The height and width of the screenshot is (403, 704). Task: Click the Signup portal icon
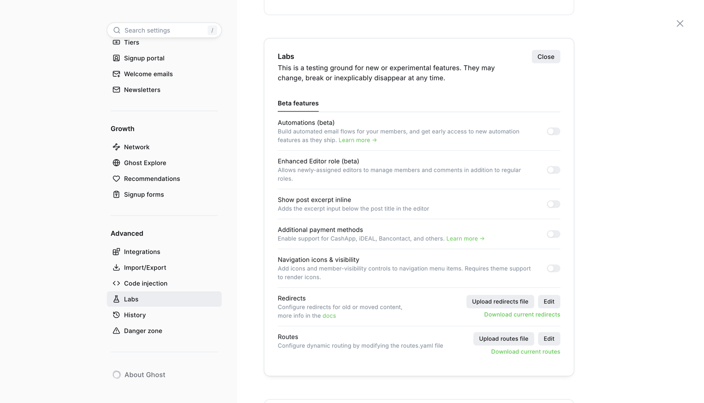pos(116,58)
